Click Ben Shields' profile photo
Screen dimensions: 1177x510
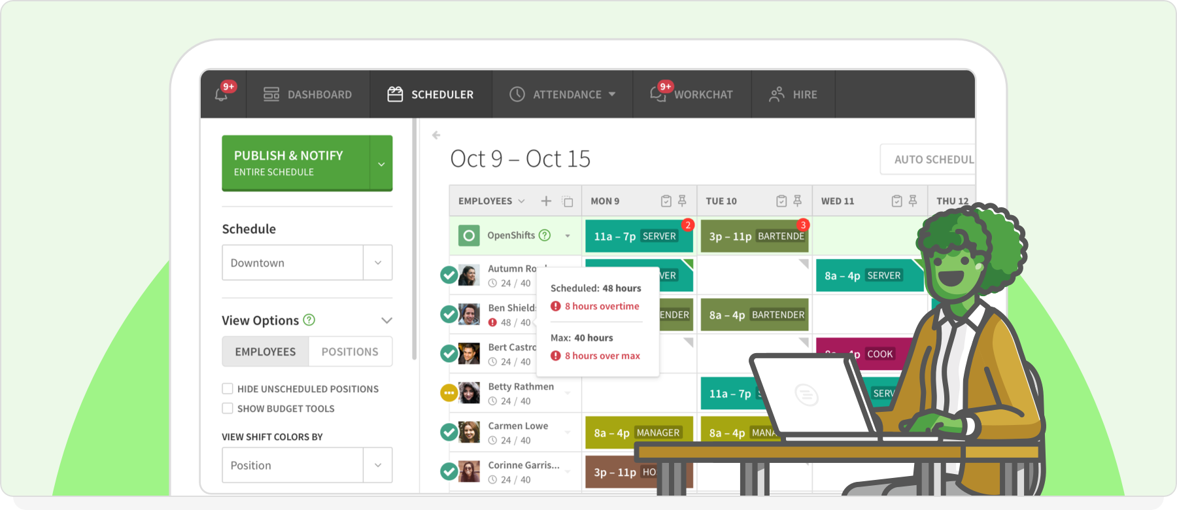tap(469, 314)
